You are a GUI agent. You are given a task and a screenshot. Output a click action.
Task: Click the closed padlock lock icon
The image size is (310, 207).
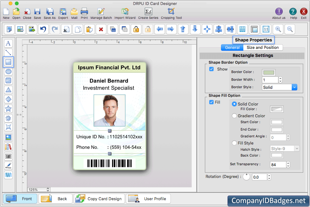(x=136, y=29)
